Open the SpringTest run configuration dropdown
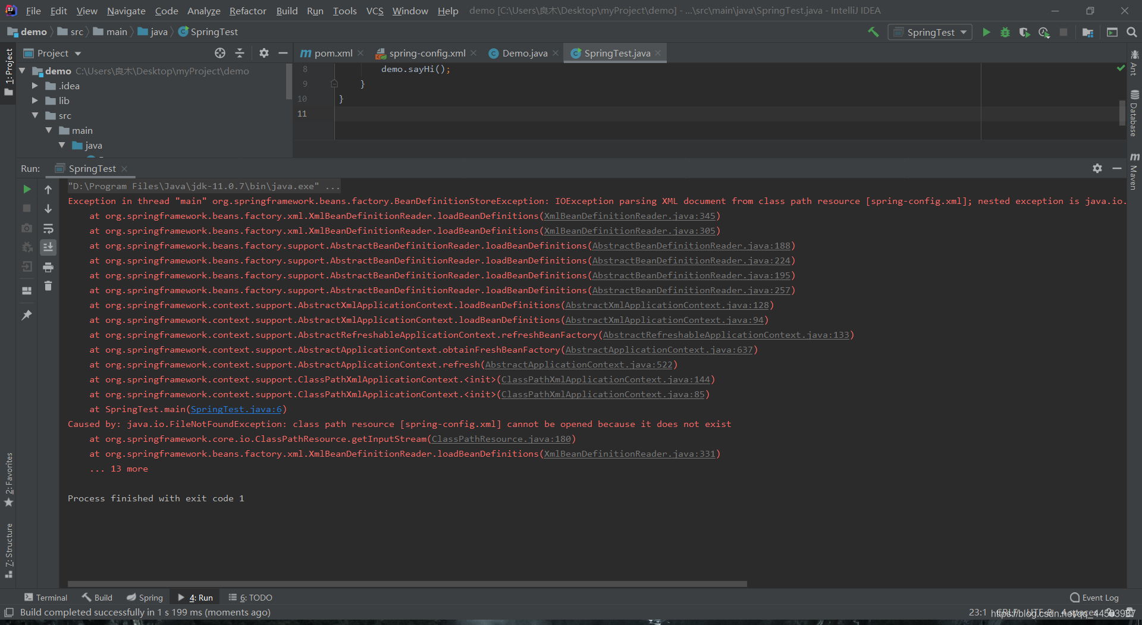The width and height of the screenshot is (1142, 625). [x=930, y=32]
